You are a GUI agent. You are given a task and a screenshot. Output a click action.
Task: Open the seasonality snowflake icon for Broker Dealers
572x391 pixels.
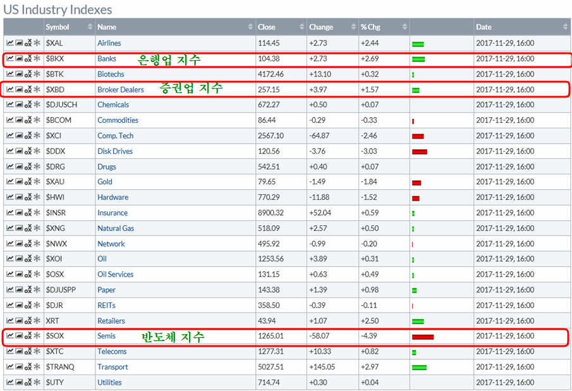point(37,90)
